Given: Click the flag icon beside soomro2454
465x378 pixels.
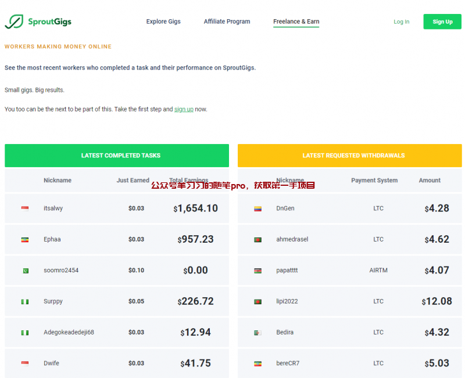Looking at the screenshot, I should pos(25,271).
